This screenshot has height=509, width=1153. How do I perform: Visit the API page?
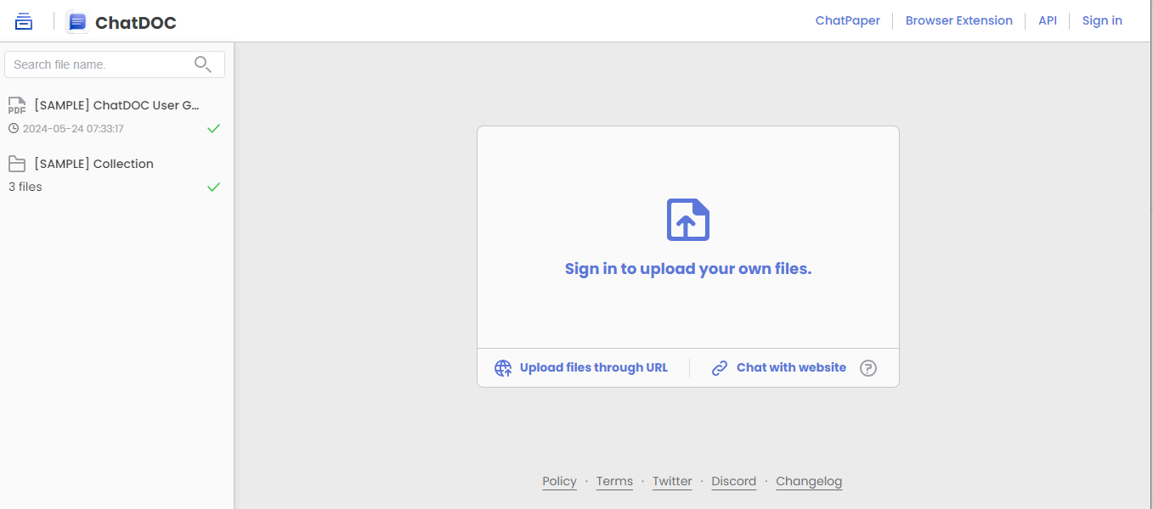click(1047, 20)
